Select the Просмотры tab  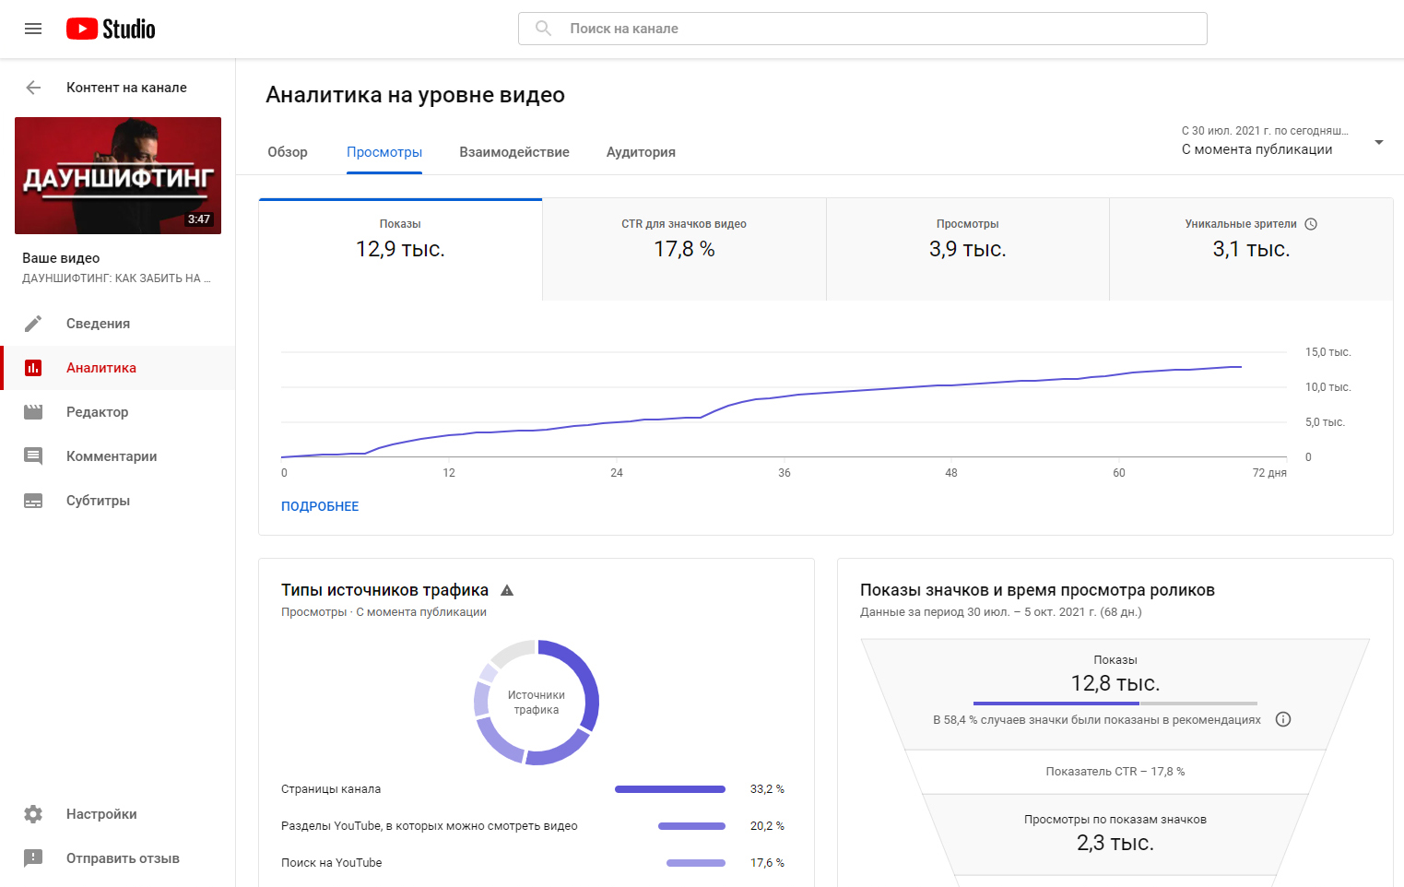[x=384, y=152]
